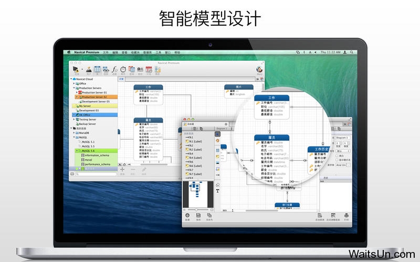Open the Function f() toolbar icon
The image size is (420, 262).
(114, 69)
